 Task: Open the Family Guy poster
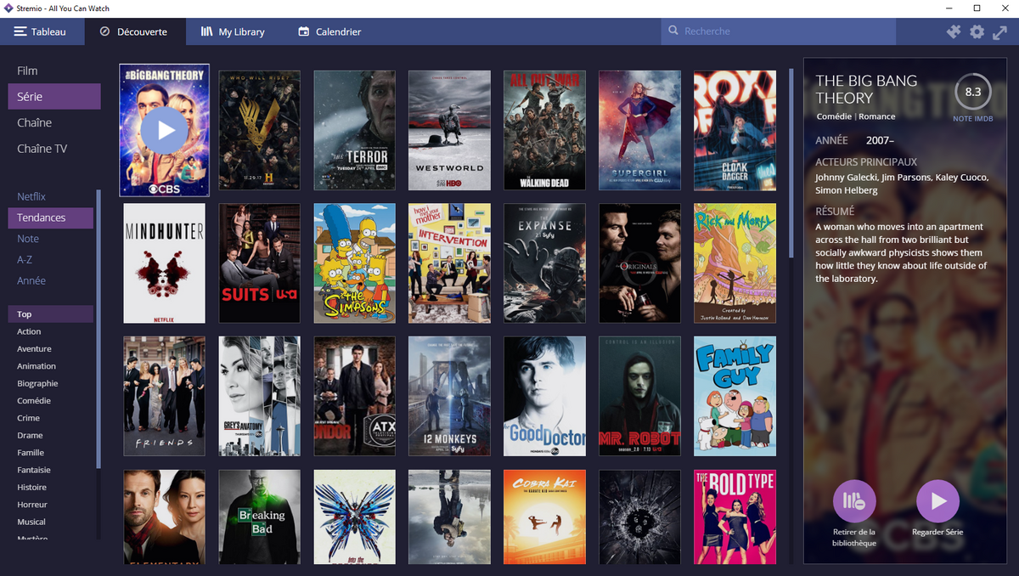tap(735, 397)
